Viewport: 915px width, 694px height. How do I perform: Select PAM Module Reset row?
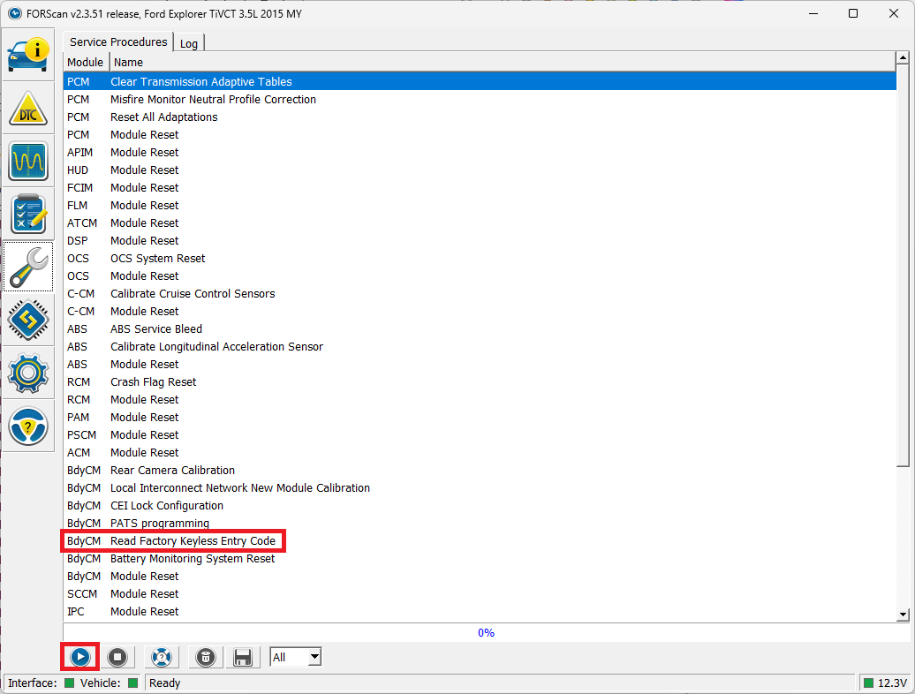[x=480, y=417]
